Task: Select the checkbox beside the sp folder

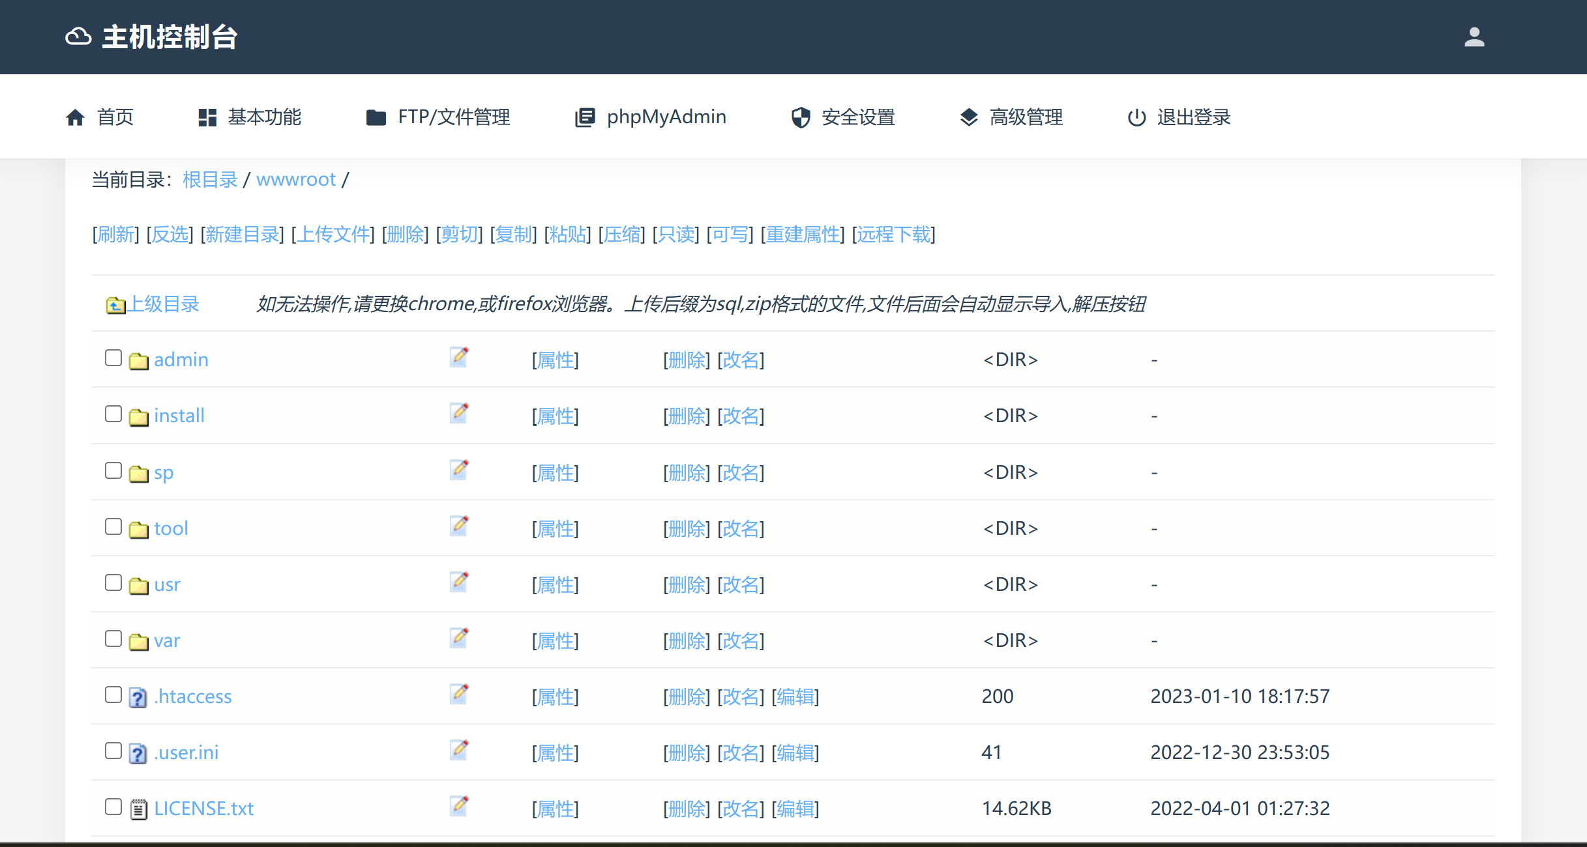Action: [113, 470]
